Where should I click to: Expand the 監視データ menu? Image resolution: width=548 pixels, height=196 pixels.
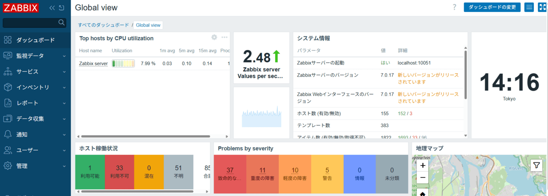[x=35, y=56]
